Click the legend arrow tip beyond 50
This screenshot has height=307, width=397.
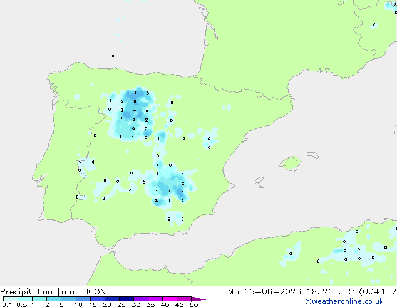pyautogui.click(x=198, y=299)
